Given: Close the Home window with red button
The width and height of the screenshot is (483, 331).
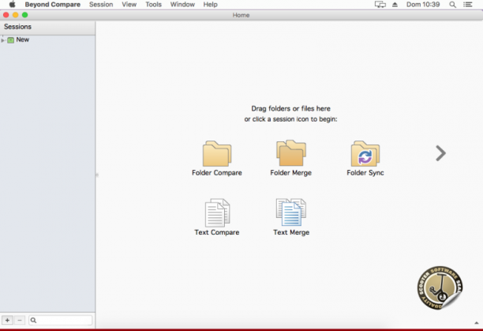Looking at the screenshot, I should click(6, 15).
